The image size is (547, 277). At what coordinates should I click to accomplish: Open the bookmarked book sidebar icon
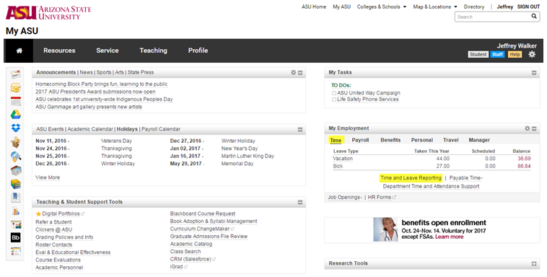pyautogui.click(x=15, y=198)
